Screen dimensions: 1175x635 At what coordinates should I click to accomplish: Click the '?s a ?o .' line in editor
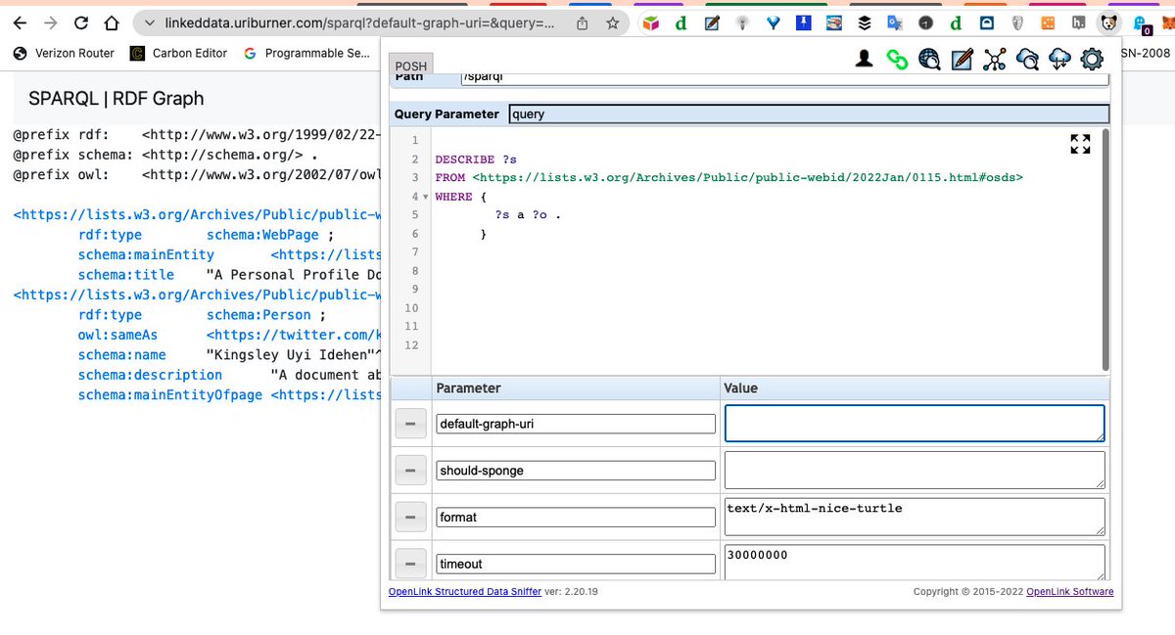tap(529, 215)
